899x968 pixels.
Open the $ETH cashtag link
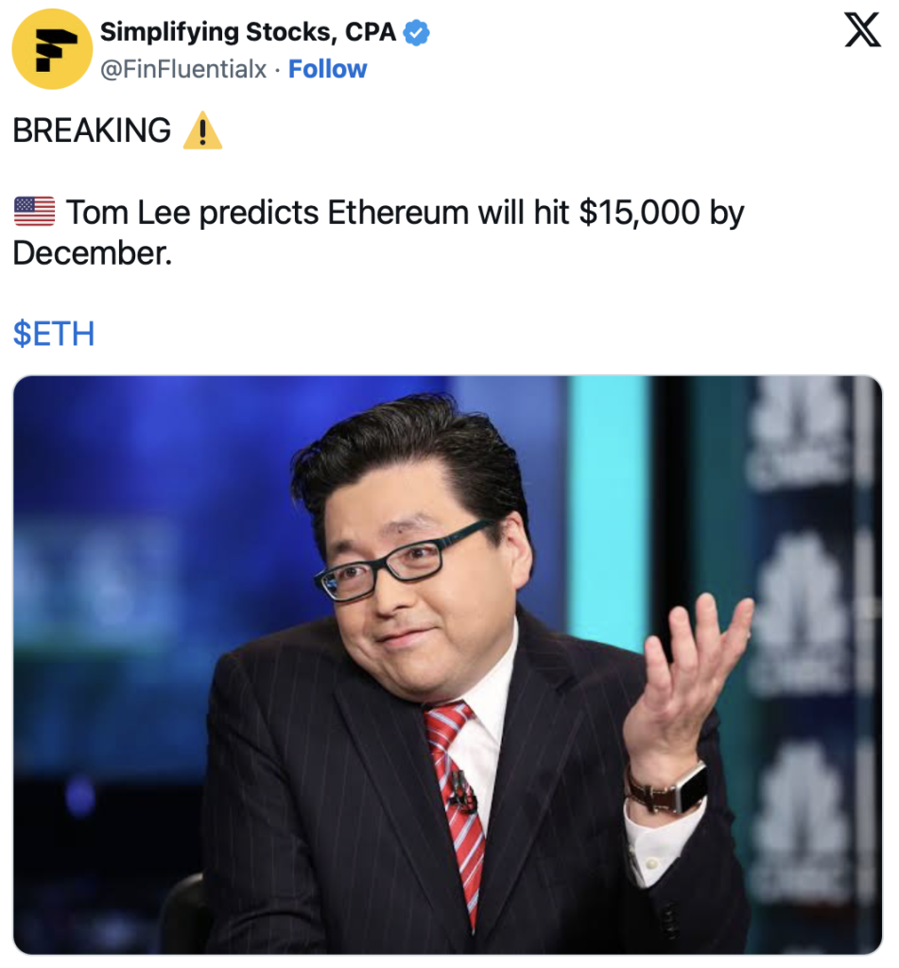[54, 334]
